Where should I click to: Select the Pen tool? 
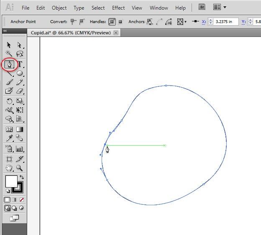pyautogui.click(x=9, y=64)
